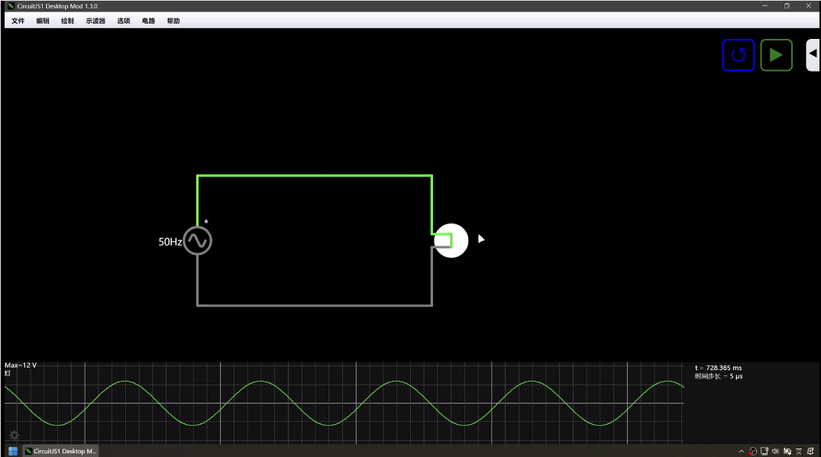Open the oscilloscope settings gear
Screen dimensions: 821x457
(15, 435)
